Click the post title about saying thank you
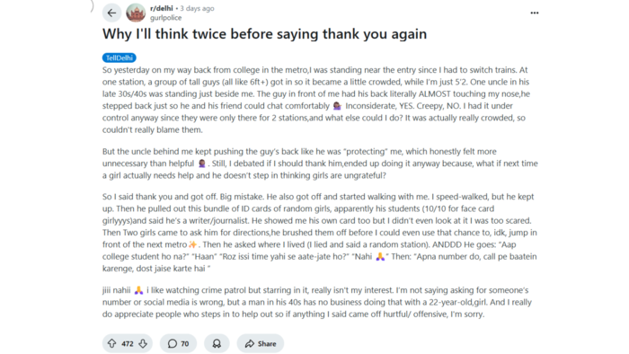The image size is (629, 354). point(264,34)
